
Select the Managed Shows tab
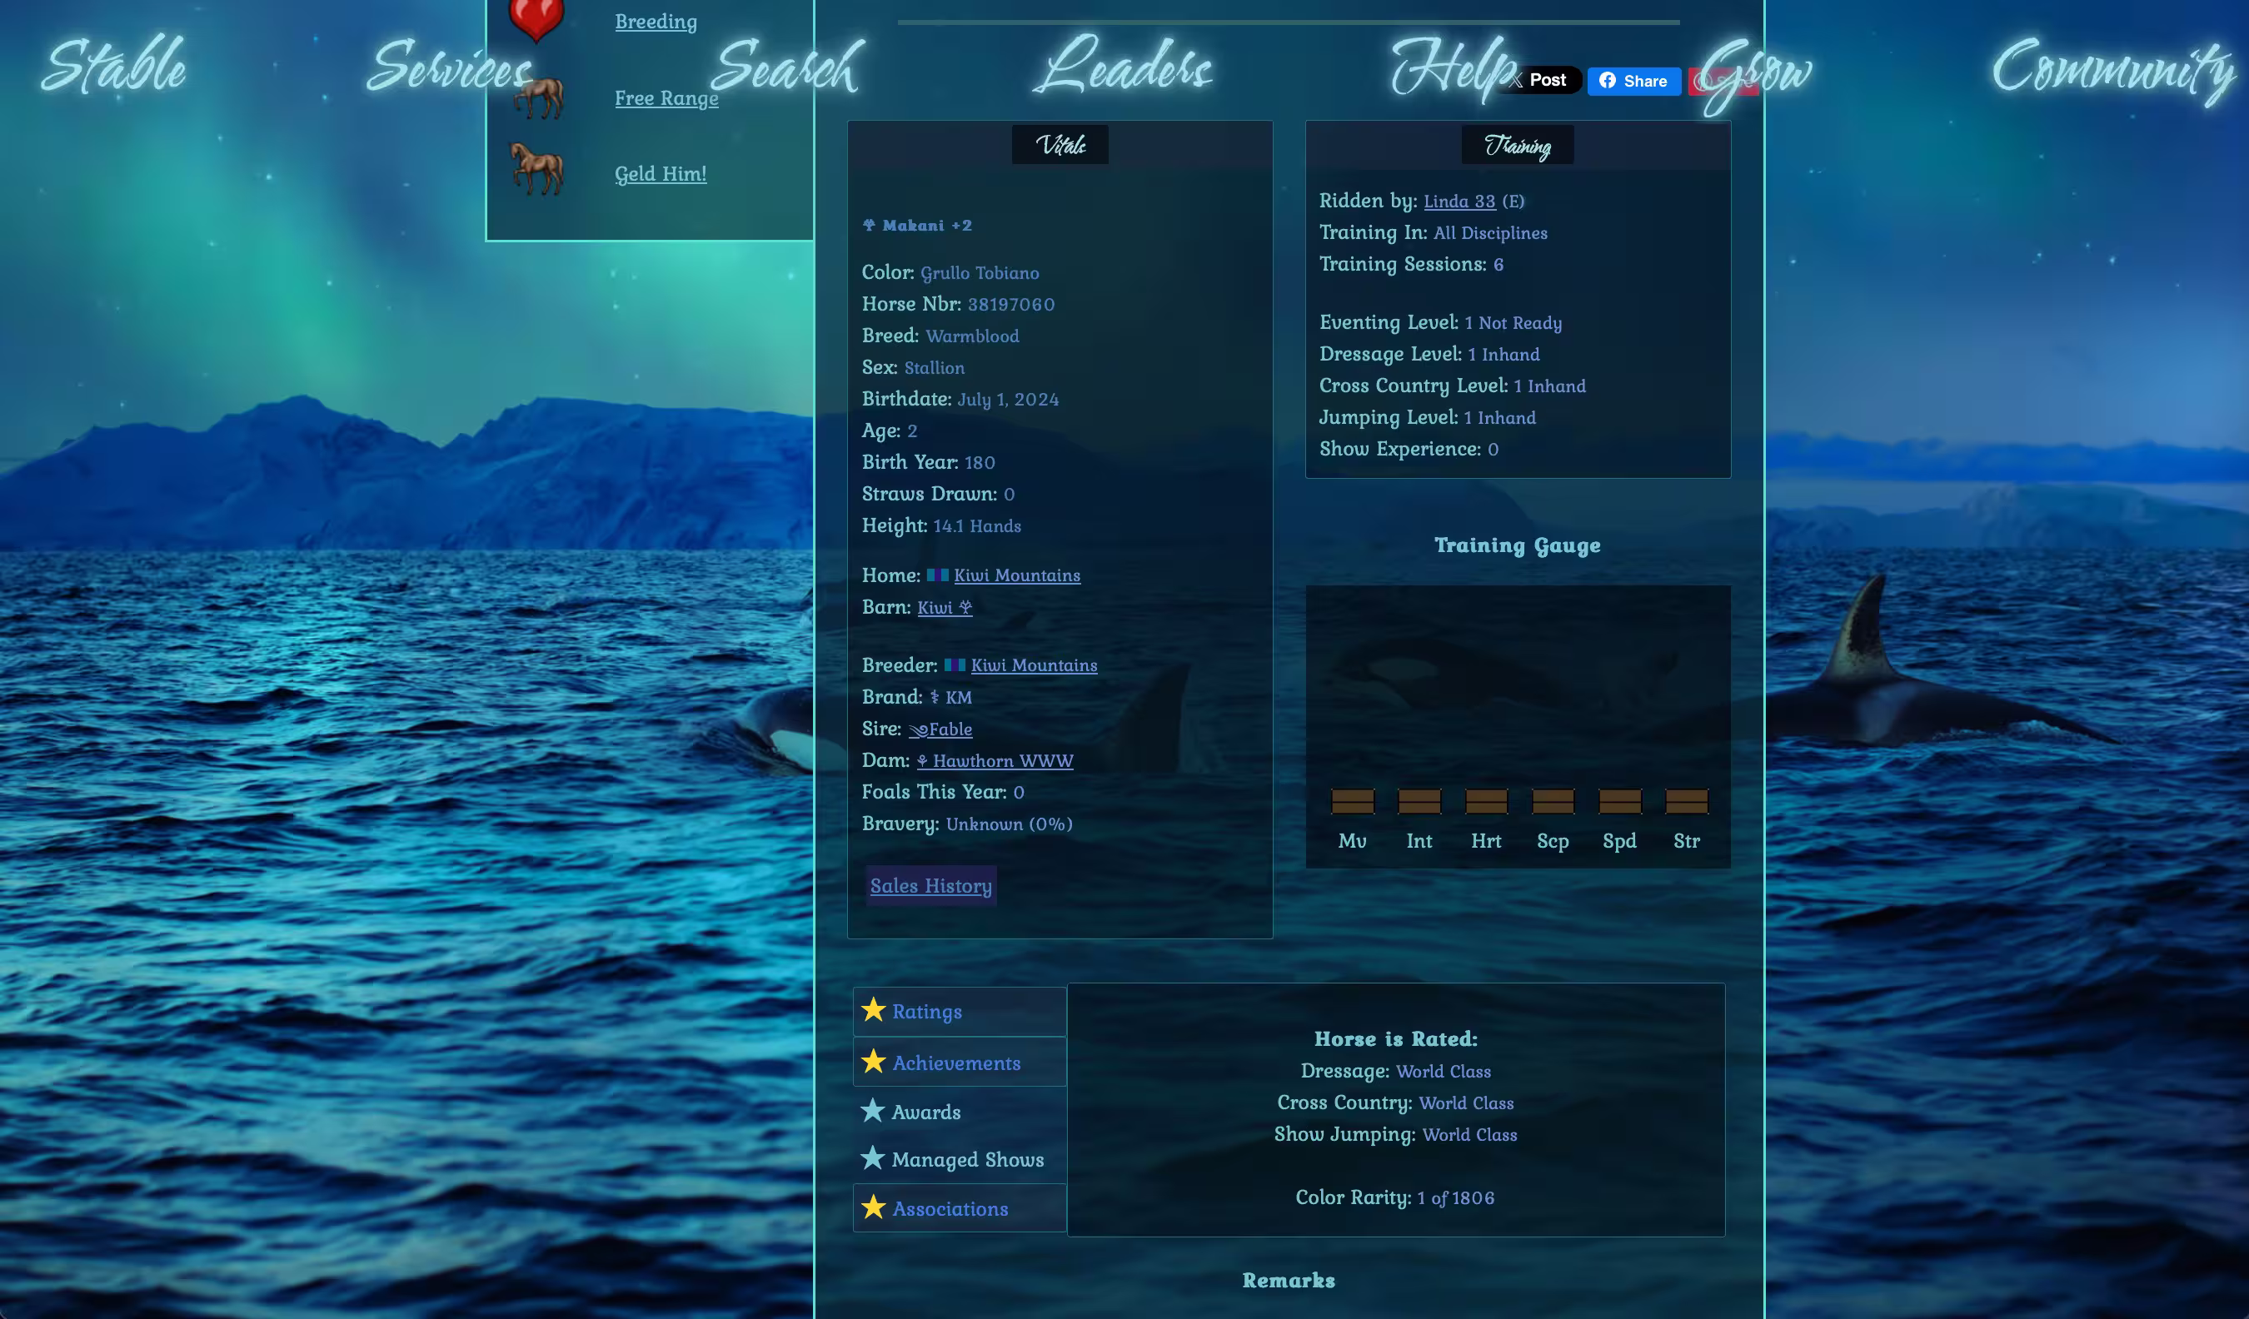click(x=960, y=1159)
